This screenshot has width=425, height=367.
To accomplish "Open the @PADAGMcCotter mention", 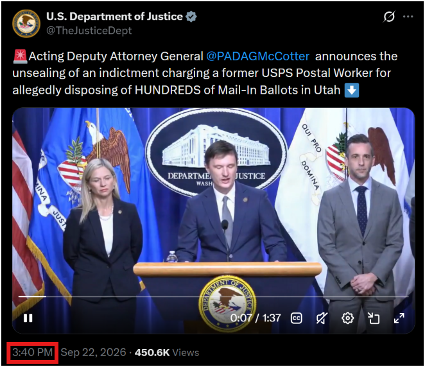I will (258, 56).
